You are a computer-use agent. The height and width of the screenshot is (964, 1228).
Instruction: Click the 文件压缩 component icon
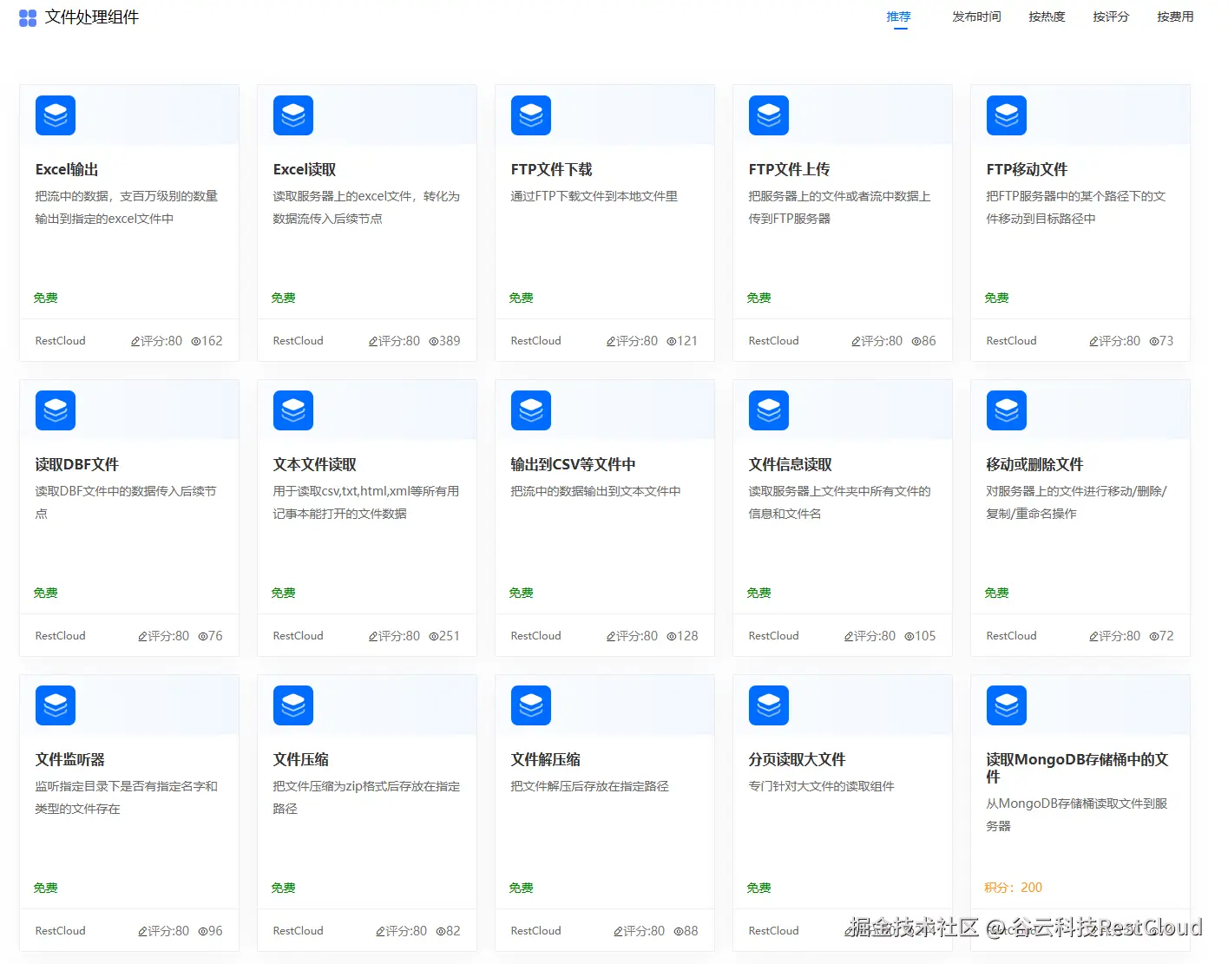[292, 705]
